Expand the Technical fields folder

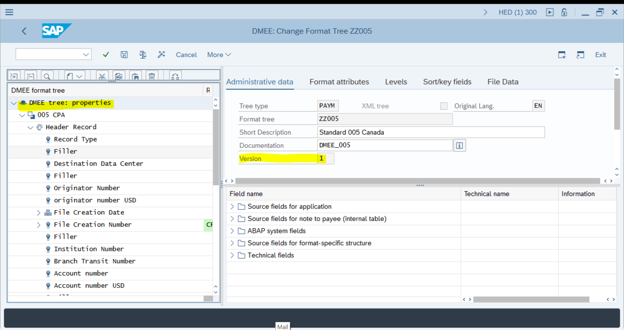point(232,255)
